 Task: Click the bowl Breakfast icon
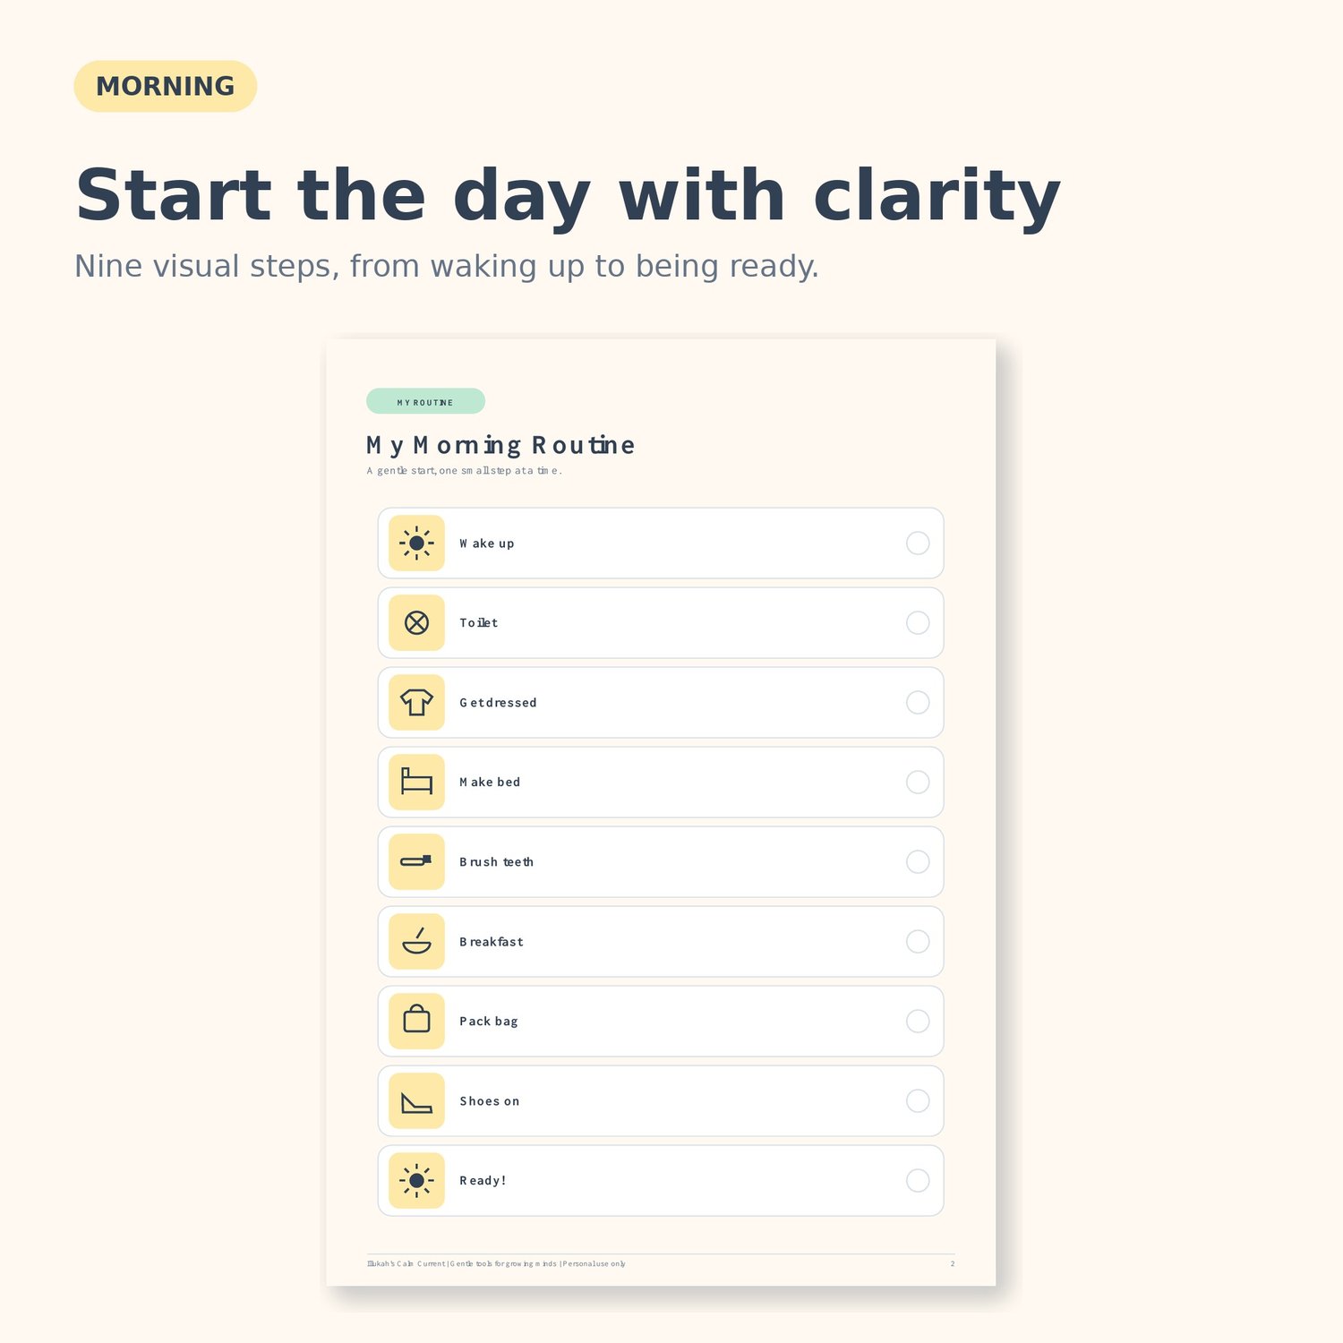click(x=416, y=941)
